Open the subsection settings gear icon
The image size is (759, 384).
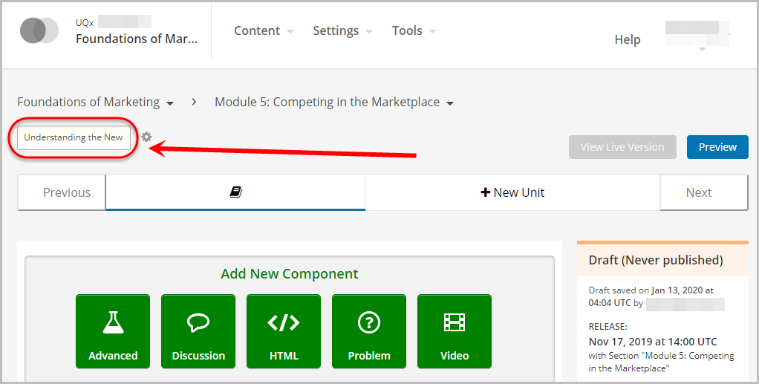[146, 137]
